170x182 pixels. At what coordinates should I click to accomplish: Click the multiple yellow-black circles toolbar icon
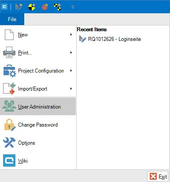(x=57, y=7)
